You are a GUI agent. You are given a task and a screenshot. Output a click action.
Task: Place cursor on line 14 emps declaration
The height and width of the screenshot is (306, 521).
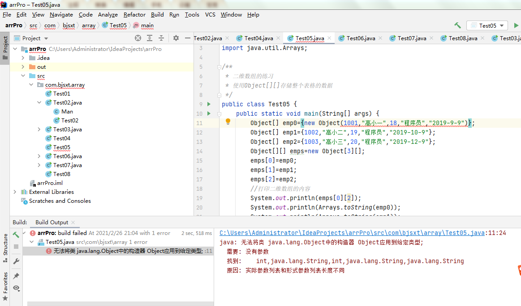coord(307,151)
